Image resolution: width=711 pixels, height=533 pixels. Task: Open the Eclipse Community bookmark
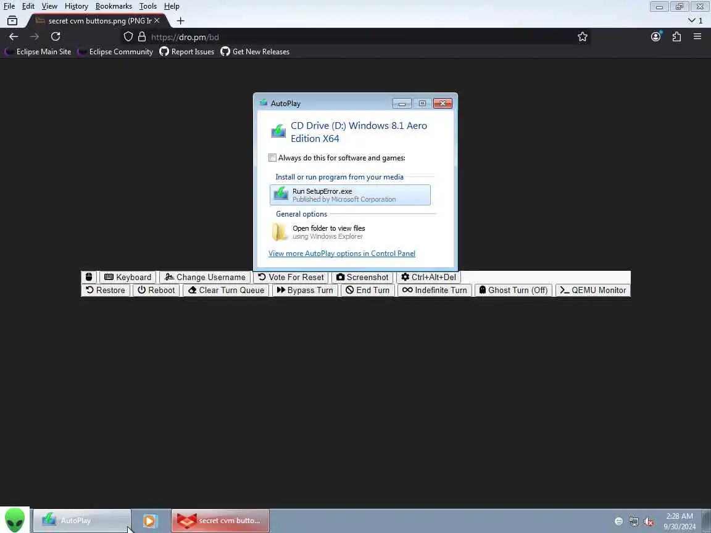click(x=115, y=52)
